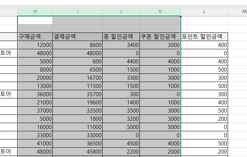Select cell with value 2000
Image resolution: width=247 pixels, height=157 pixels.
point(160,152)
